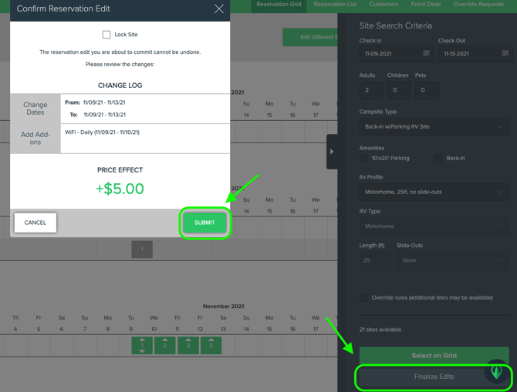Submit the reservation edit
Screen dimensions: 517x392
pos(204,223)
